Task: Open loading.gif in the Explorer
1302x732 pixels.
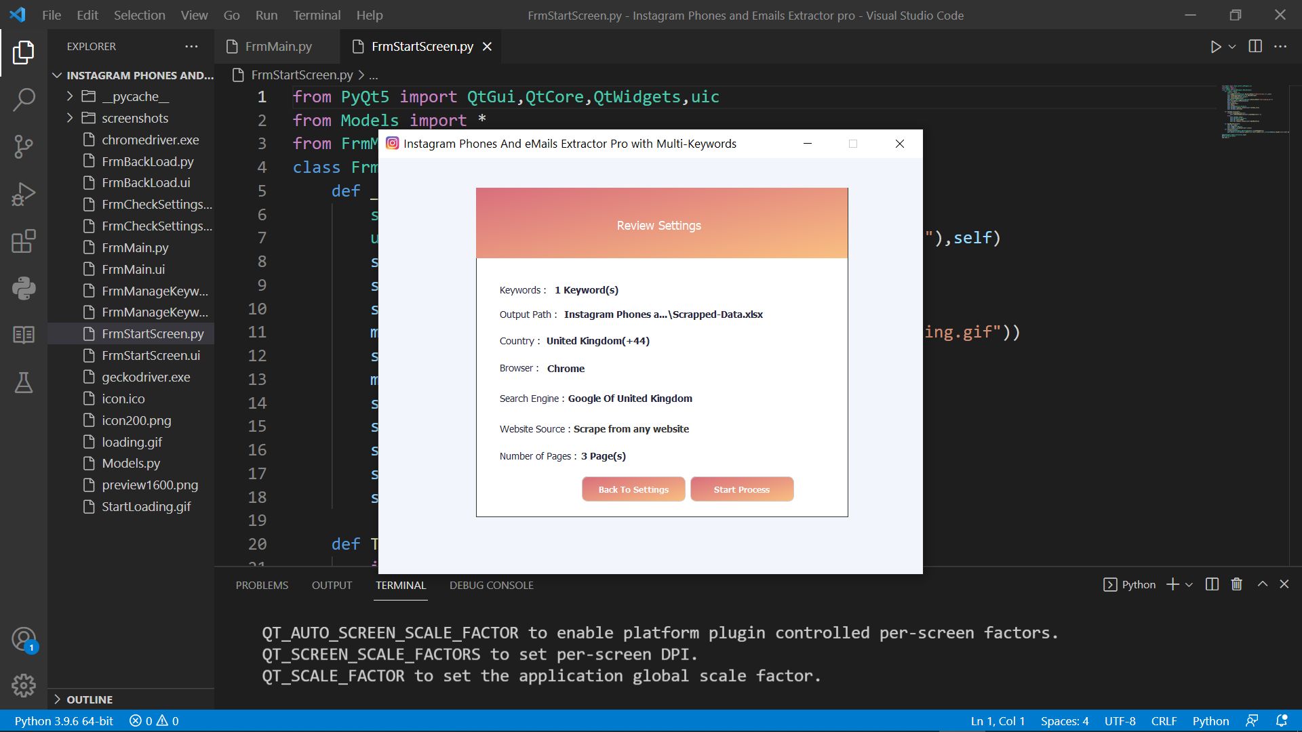Action: coord(132,442)
